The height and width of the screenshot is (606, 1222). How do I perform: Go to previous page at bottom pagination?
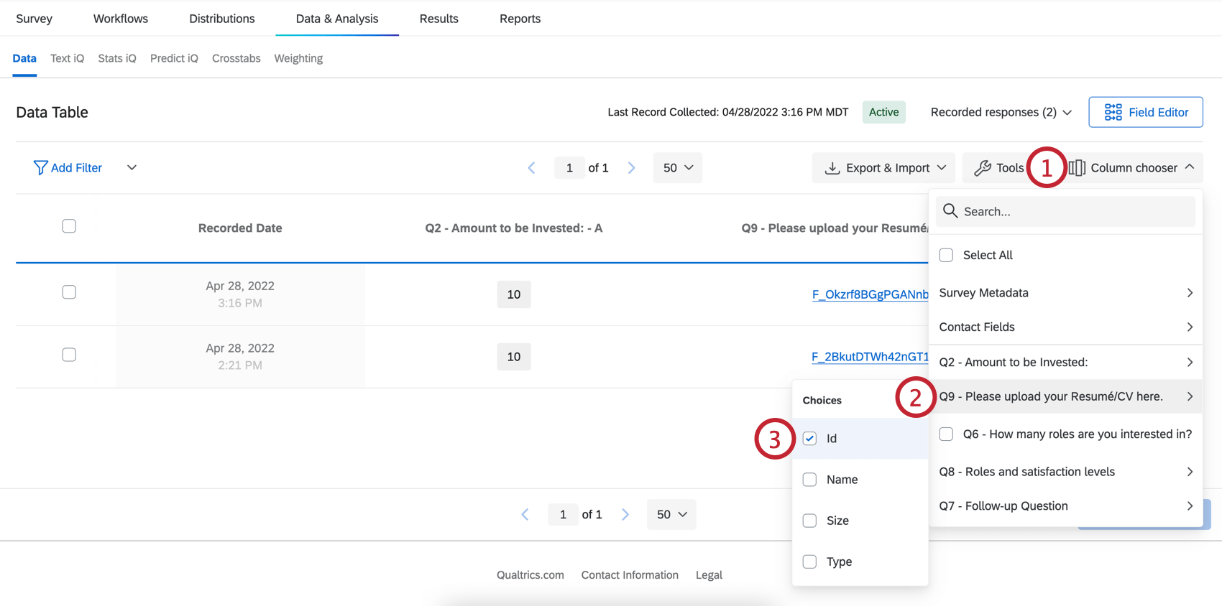tap(525, 515)
